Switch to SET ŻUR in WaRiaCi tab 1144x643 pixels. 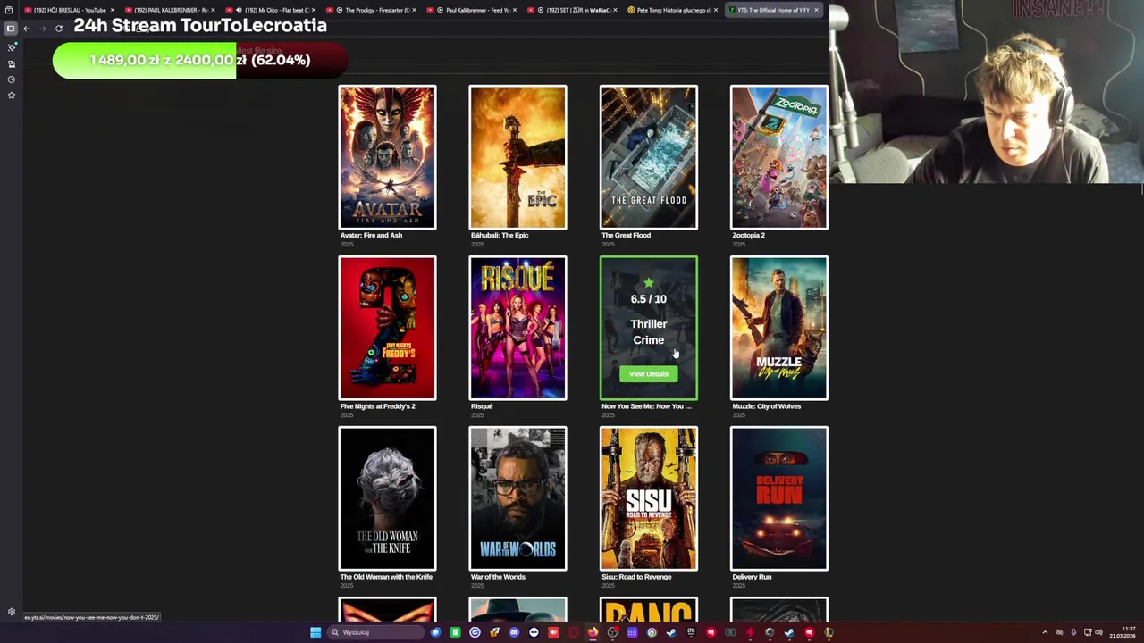click(572, 10)
